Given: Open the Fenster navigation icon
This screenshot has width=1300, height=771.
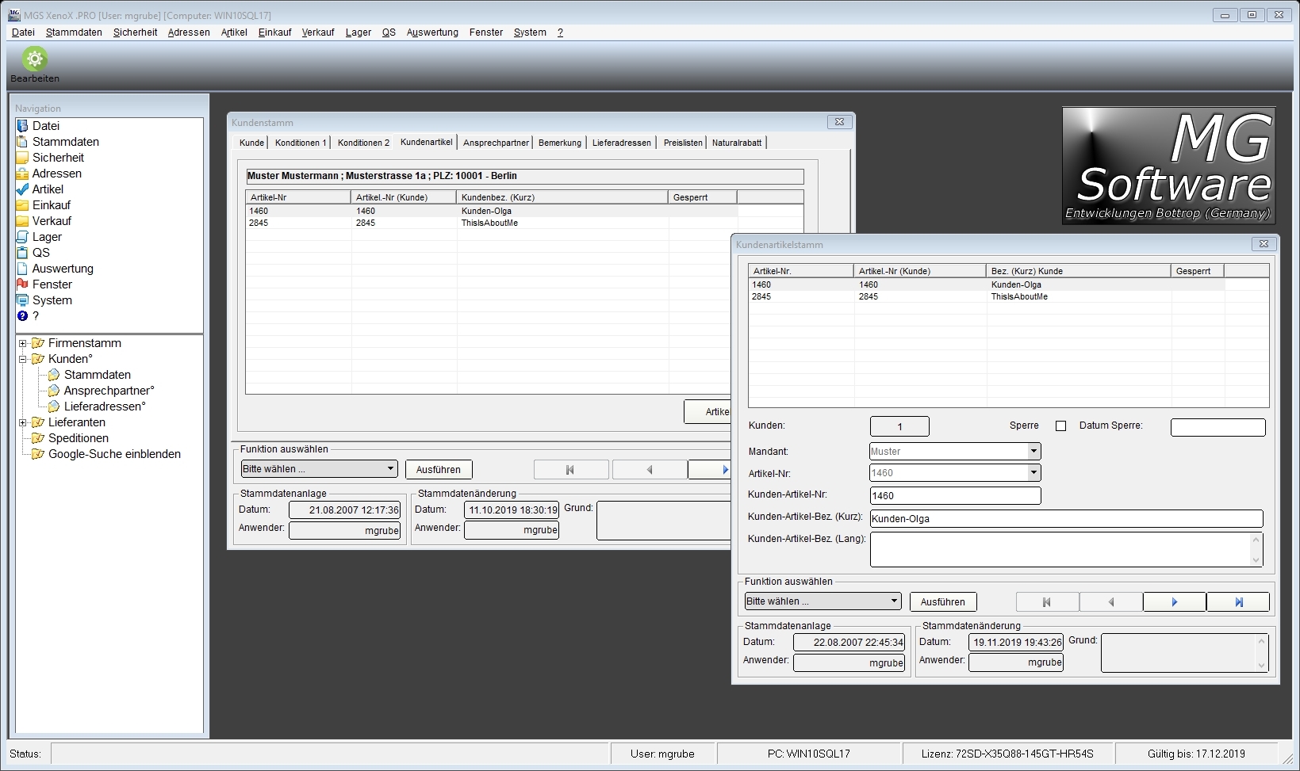Looking at the screenshot, I should (x=22, y=284).
